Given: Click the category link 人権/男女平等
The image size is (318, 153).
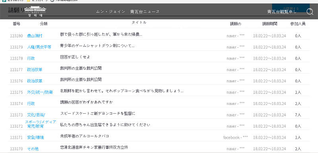Looking at the screenshot, I should (39, 47).
